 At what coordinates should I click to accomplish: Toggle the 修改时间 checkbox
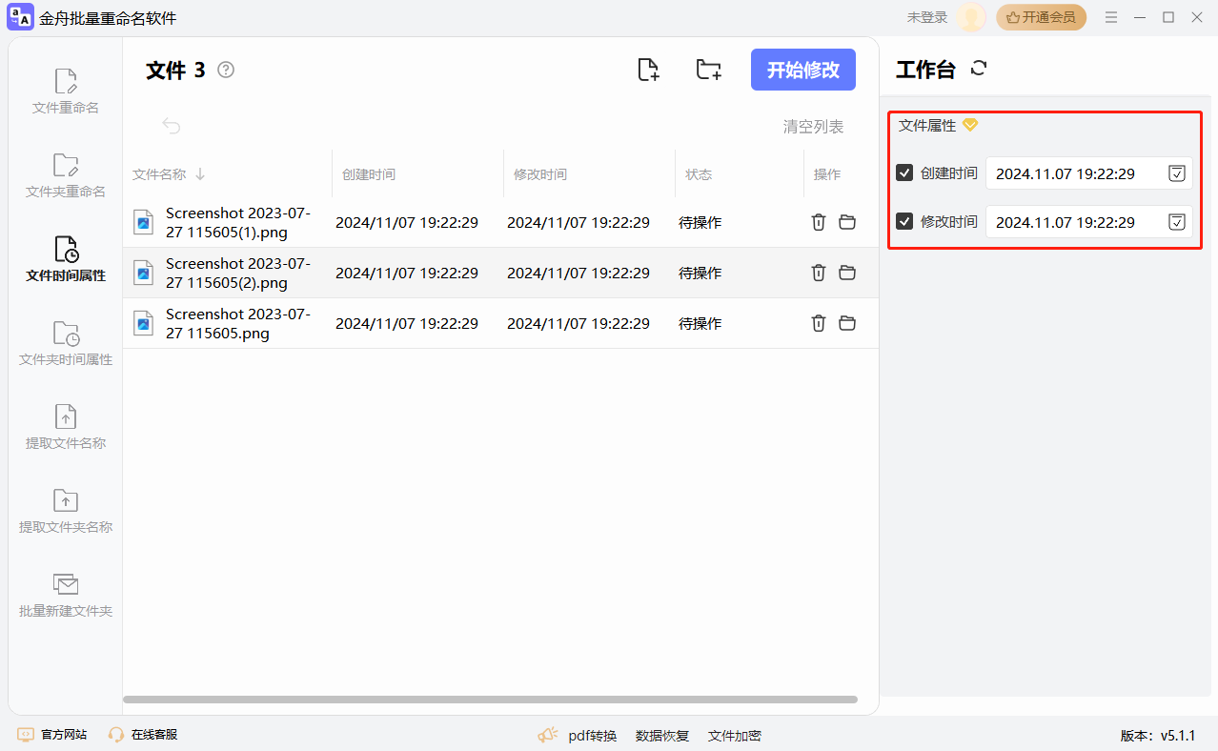click(904, 221)
